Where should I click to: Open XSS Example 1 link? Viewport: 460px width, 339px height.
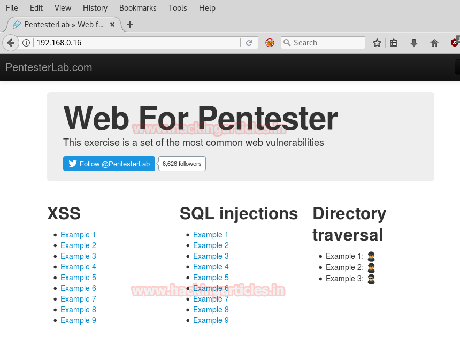[x=78, y=235]
